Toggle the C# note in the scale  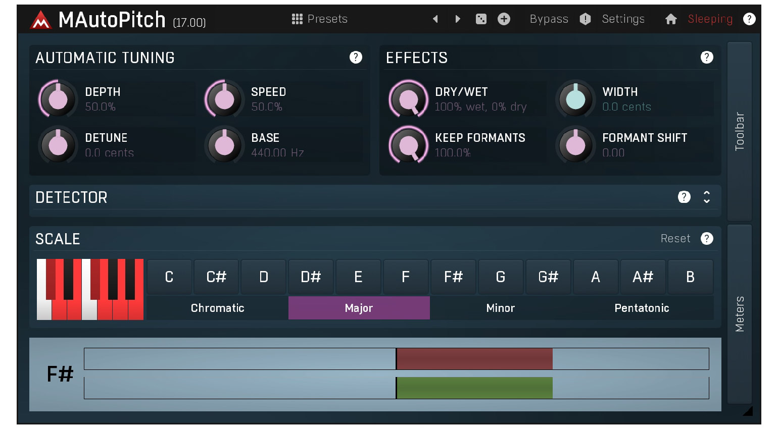pos(216,277)
